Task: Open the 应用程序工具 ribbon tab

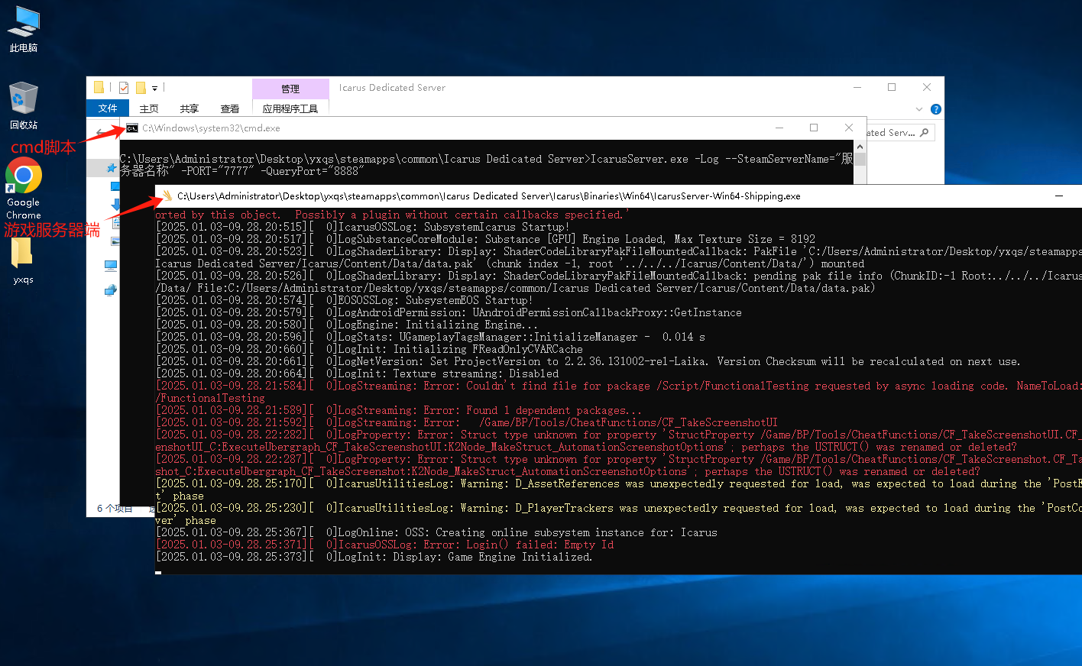Action: point(290,108)
